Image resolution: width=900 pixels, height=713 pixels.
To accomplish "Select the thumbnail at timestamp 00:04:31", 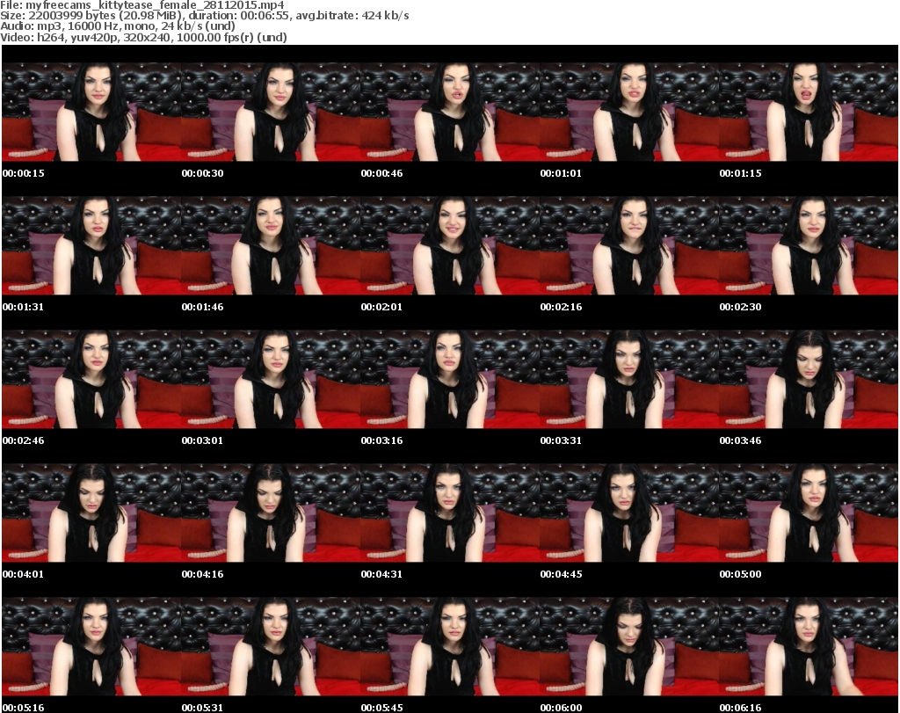I will coord(449,513).
